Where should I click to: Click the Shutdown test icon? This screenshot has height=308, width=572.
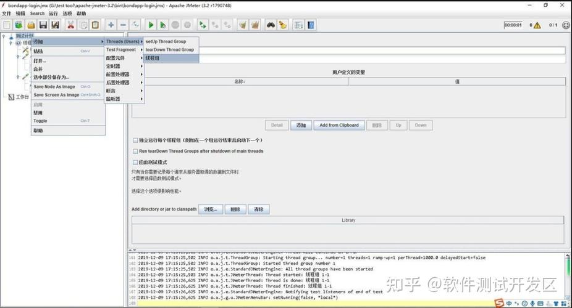pyautogui.click(x=187, y=25)
